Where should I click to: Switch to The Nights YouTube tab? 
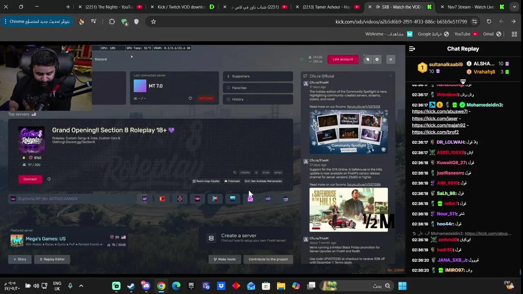[x=110, y=7]
